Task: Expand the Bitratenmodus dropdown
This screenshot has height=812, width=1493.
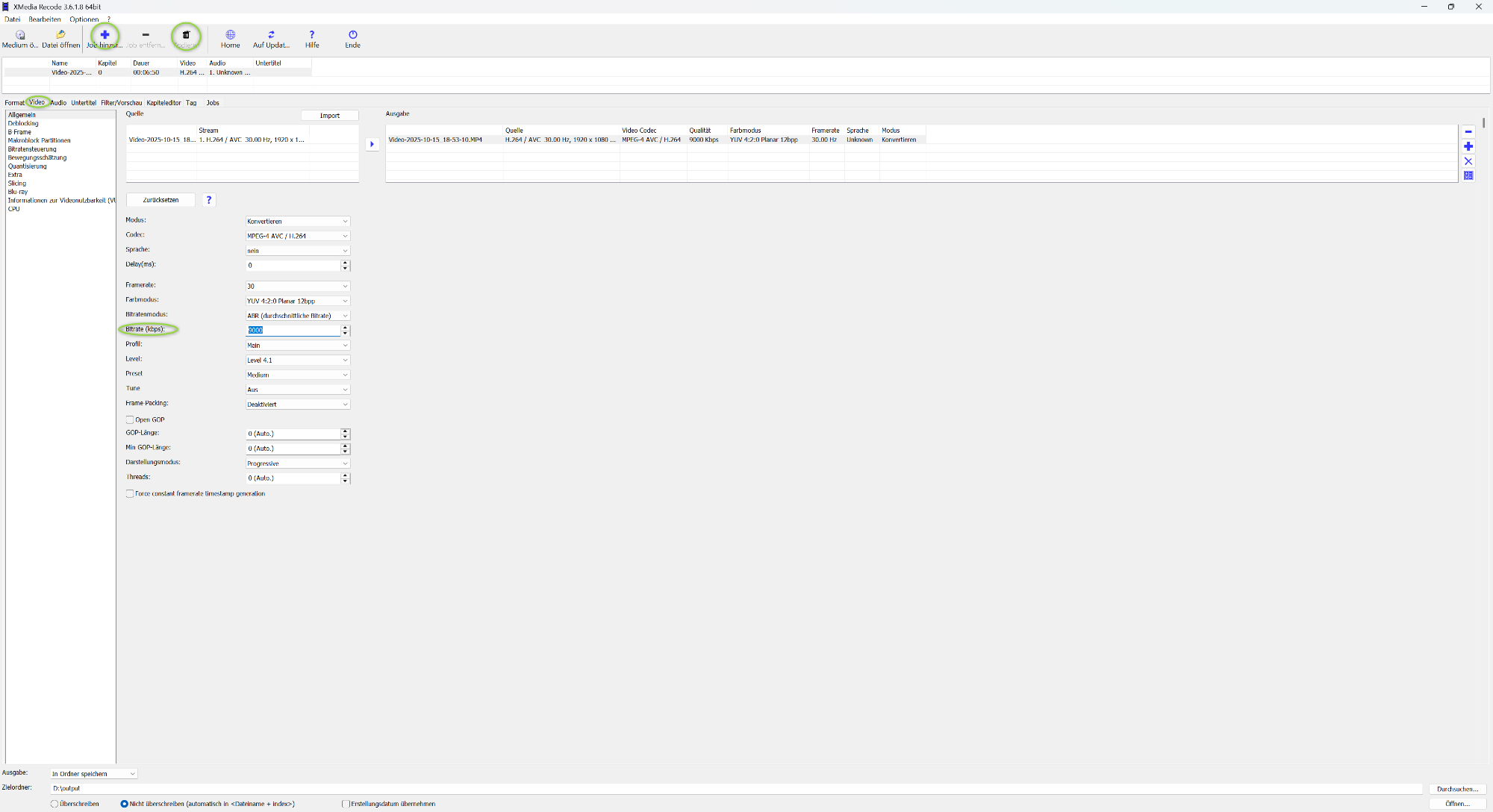Action: (297, 316)
